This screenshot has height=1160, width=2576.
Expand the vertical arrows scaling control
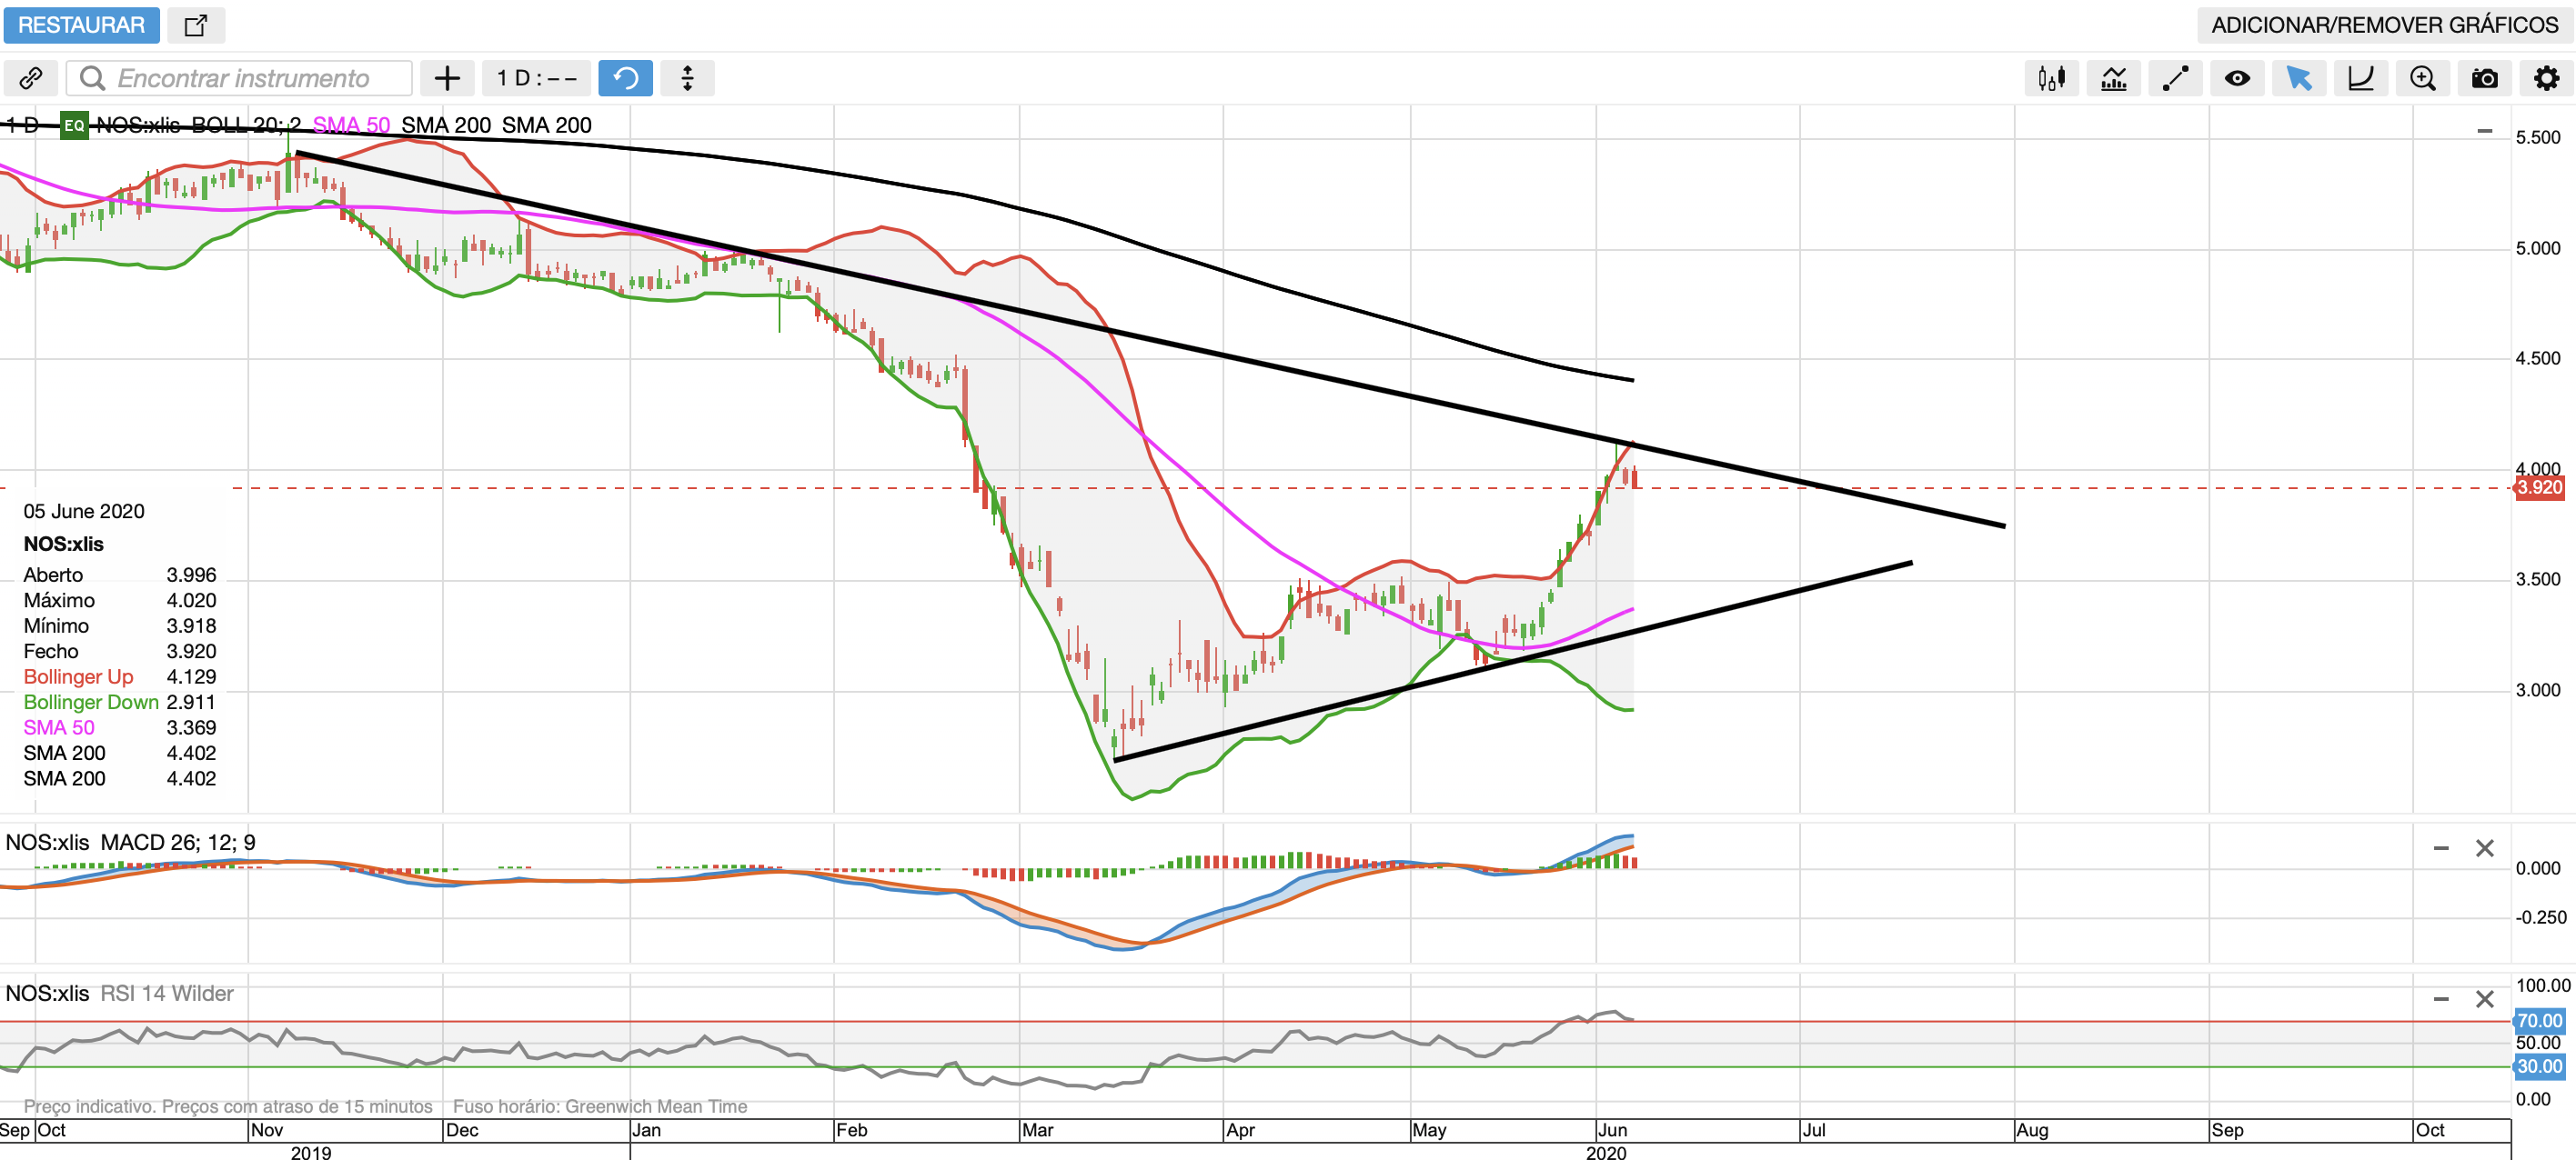pos(687,78)
